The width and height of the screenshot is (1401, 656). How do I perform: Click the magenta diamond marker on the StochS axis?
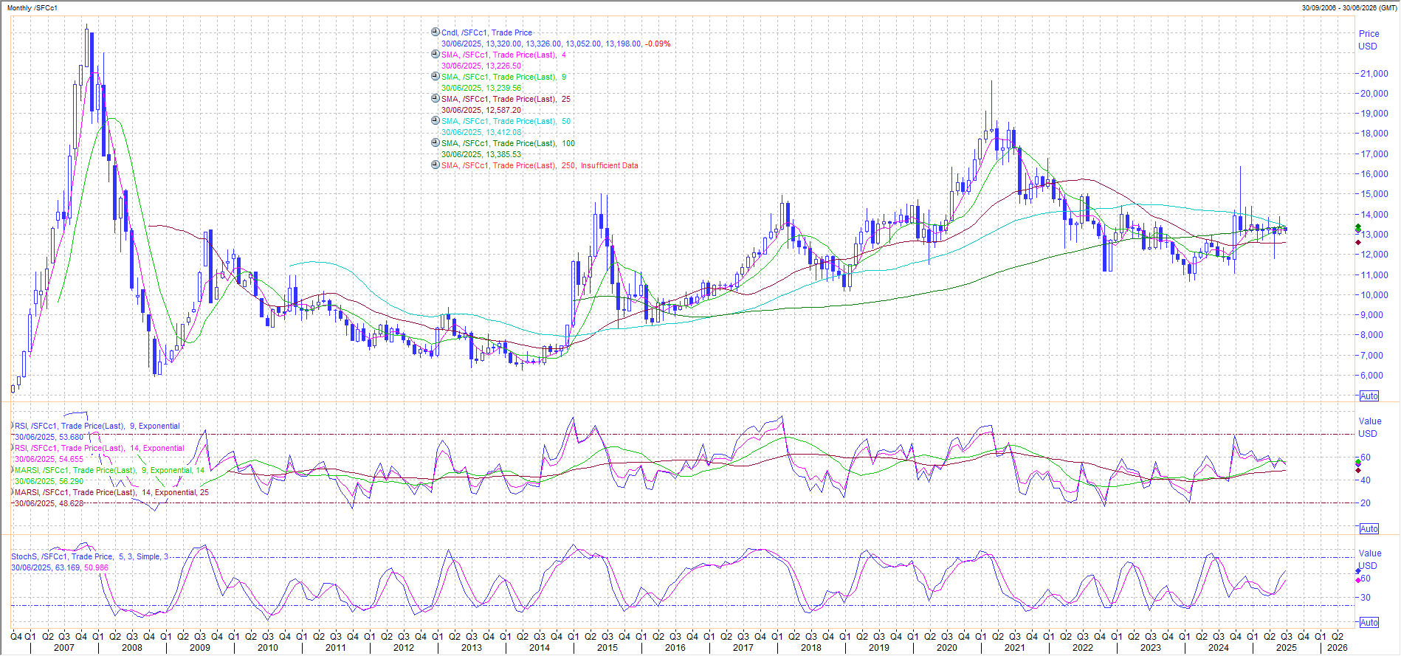coord(1358,580)
